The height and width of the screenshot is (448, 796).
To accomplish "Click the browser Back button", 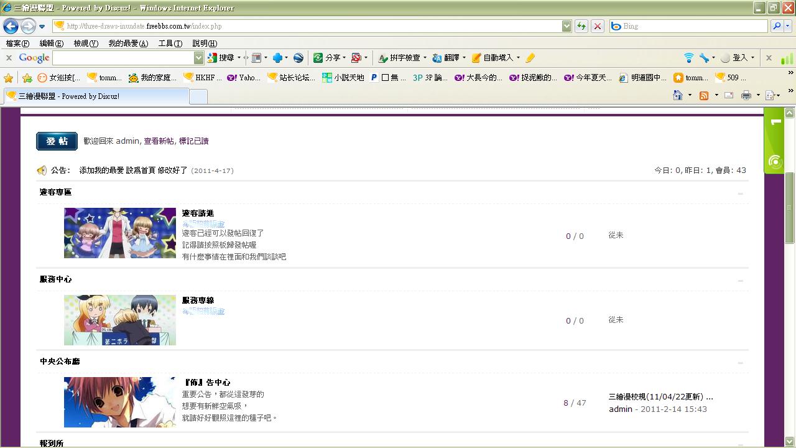I will point(11,26).
